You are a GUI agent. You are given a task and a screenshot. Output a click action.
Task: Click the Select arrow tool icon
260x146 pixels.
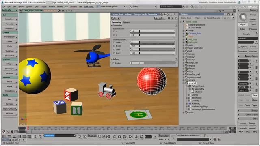(x=243, y=17)
